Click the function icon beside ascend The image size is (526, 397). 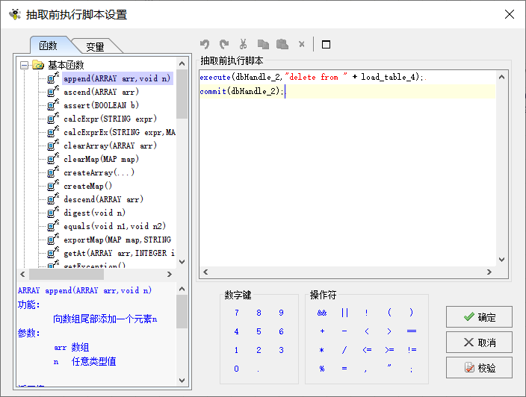(53, 92)
